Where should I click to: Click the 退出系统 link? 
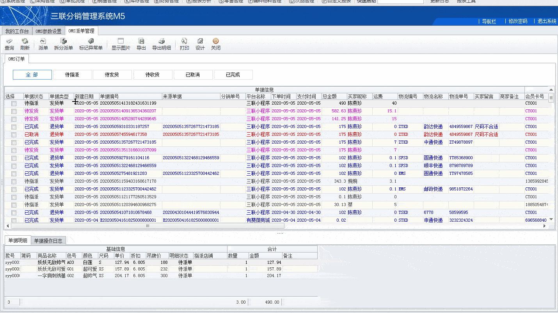547,21
